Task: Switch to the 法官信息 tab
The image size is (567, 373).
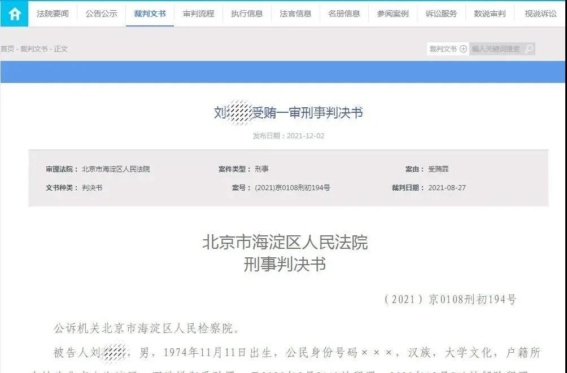Action: (x=296, y=14)
